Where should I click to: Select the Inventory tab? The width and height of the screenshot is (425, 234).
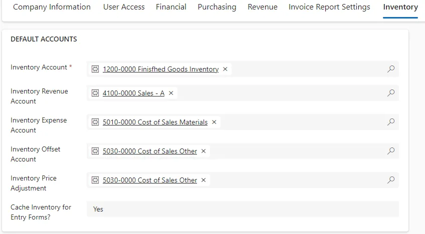(x=400, y=7)
